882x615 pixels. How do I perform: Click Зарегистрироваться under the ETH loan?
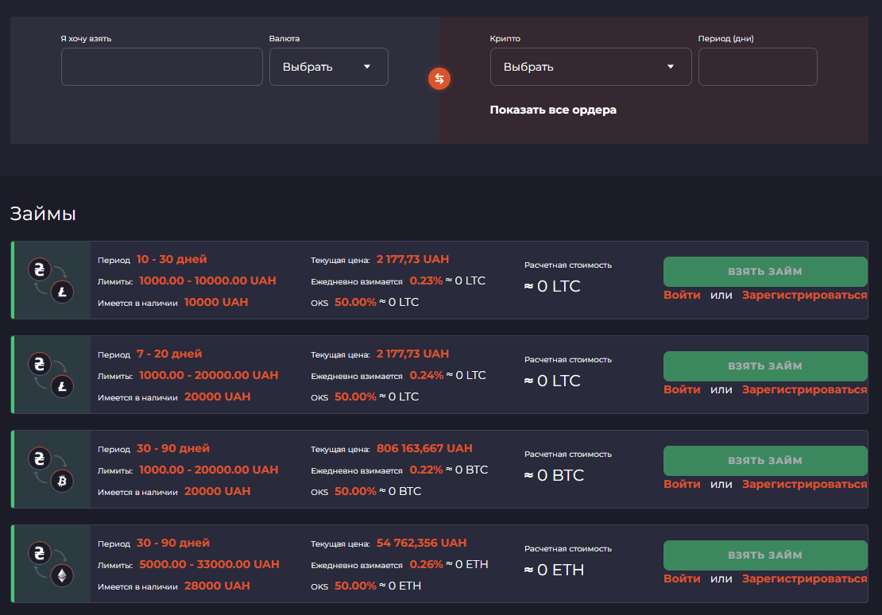[804, 578]
